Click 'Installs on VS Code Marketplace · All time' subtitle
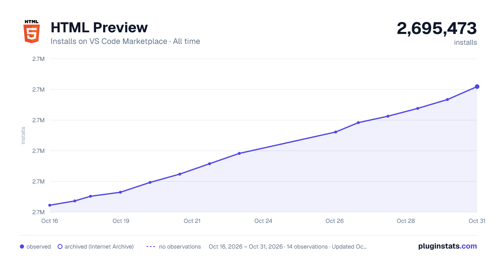Screen dimensions: 497x261 [125, 41]
